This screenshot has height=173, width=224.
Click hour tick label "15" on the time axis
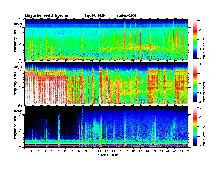coord(127,151)
